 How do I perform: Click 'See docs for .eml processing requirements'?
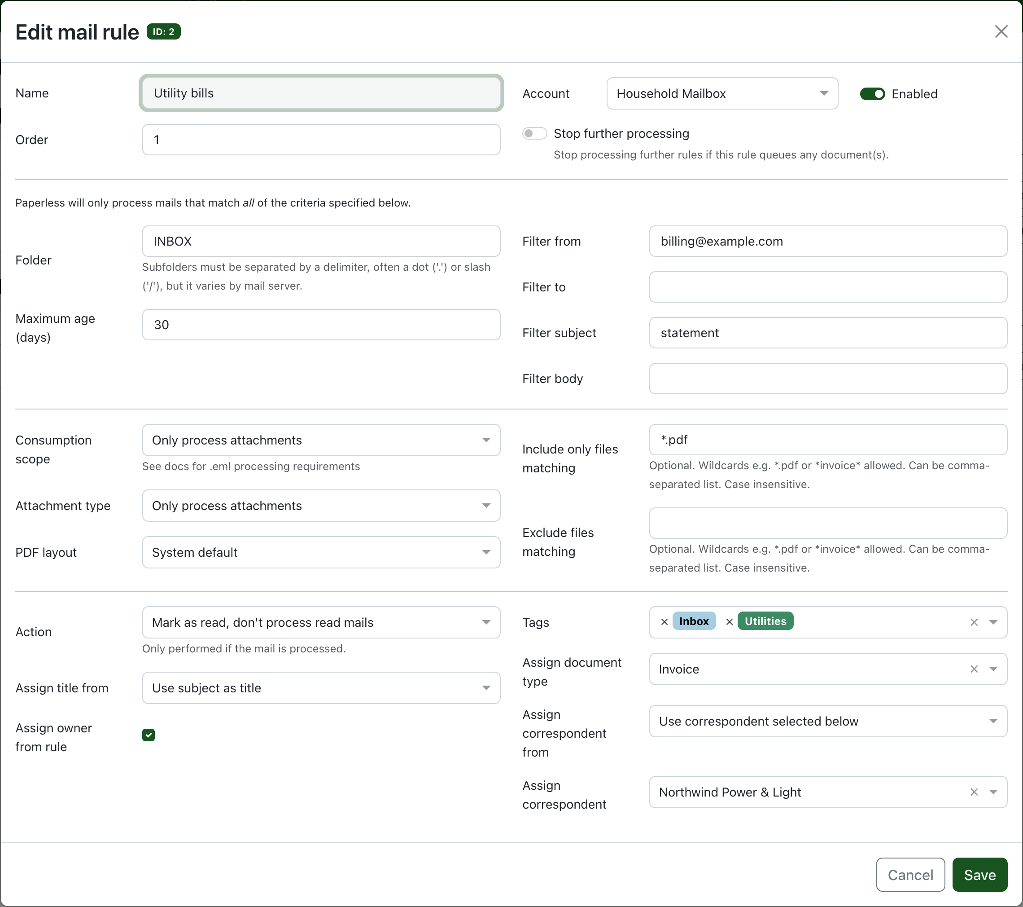[x=251, y=466]
